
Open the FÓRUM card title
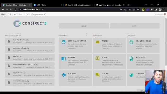point(105,74)
